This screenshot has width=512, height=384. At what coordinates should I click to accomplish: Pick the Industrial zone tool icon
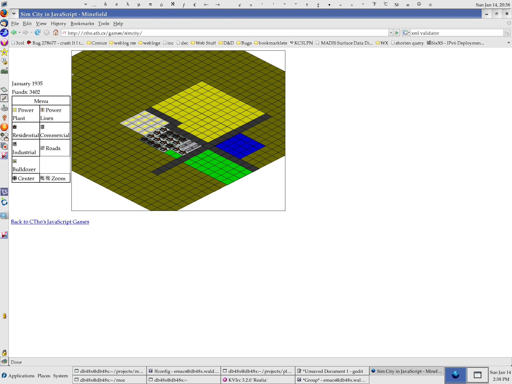click(15, 144)
